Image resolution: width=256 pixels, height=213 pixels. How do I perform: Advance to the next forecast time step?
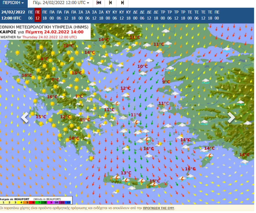122,3
